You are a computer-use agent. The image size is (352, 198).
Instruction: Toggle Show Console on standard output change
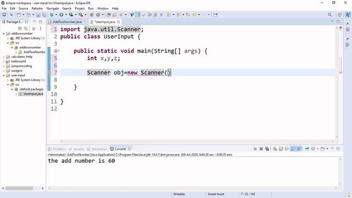click(293, 149)
